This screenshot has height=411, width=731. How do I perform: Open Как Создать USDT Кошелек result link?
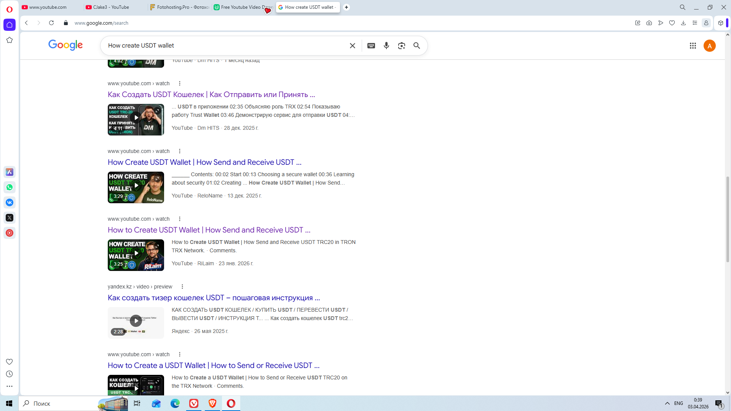[x=211, y=94]
